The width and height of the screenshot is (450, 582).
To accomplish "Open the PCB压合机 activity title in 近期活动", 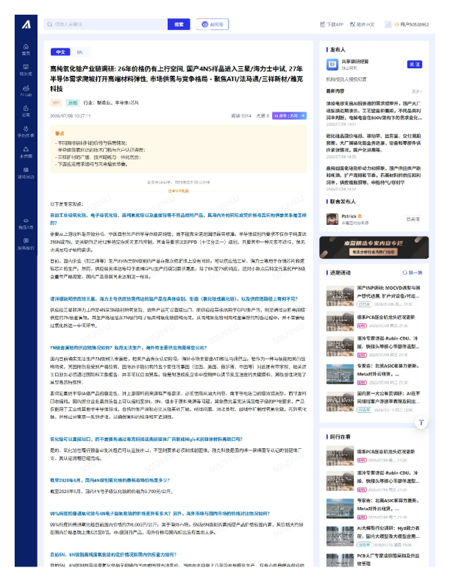I will pos(386,317).
